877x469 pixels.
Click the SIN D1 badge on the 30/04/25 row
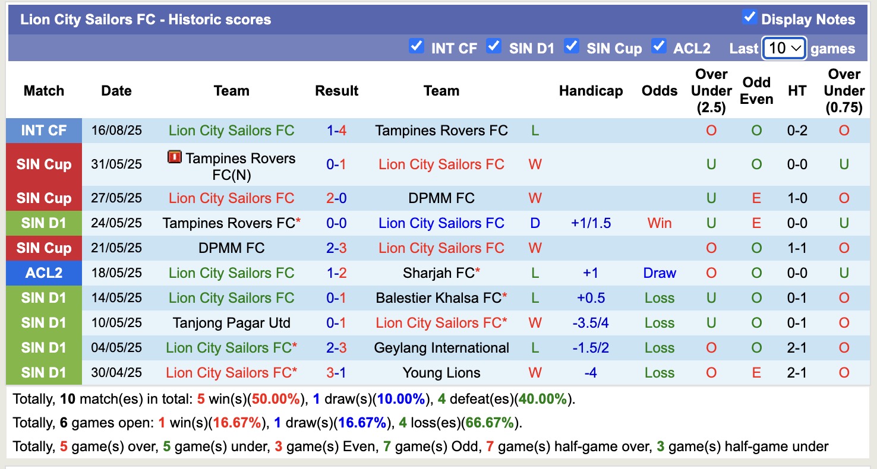43,372
